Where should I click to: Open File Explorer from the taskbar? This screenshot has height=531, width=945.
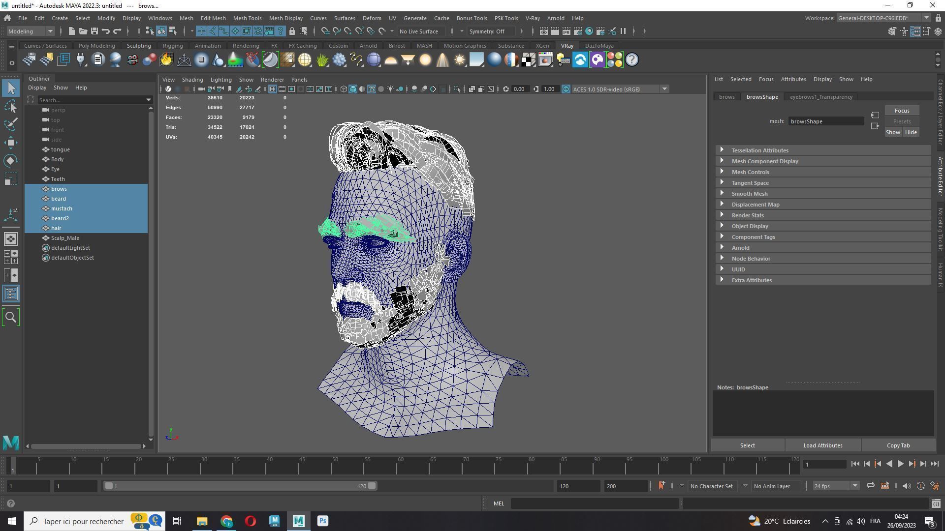[x=202, y=521]
